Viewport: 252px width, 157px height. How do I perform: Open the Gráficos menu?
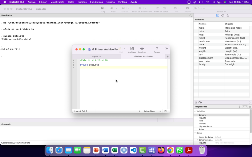[x=82, y=2]
